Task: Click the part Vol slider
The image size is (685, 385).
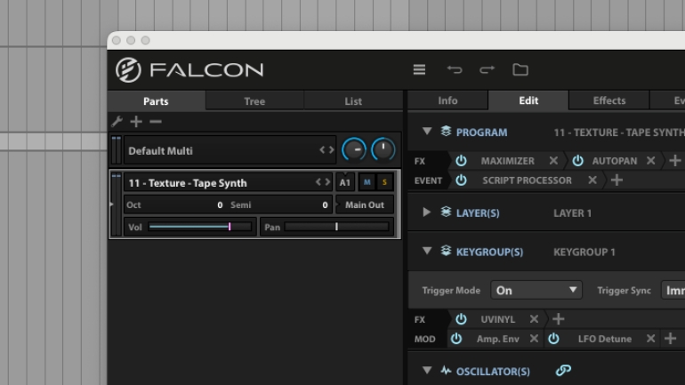Action: [x=200, y=227]
